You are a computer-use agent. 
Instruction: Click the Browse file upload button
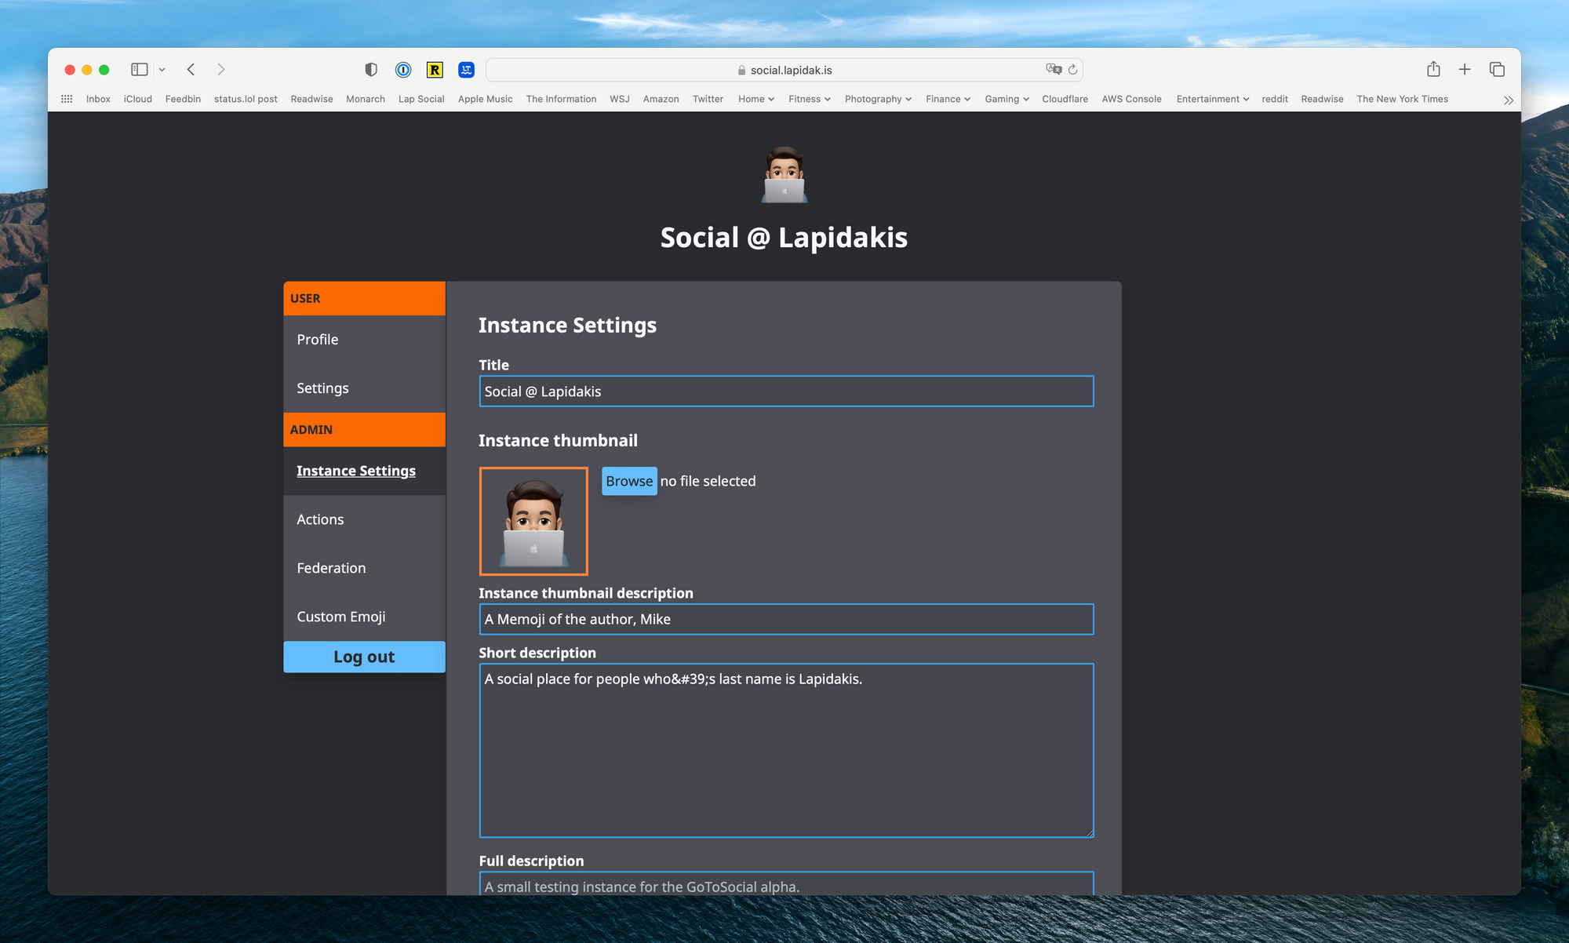pyautogui.click(x=630, y=480)
